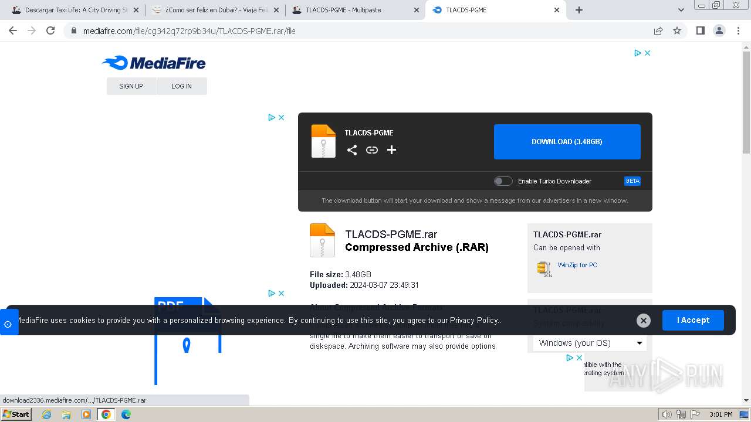
Task: Open Internet Explorer from taskbar
Action: point(47,414)
